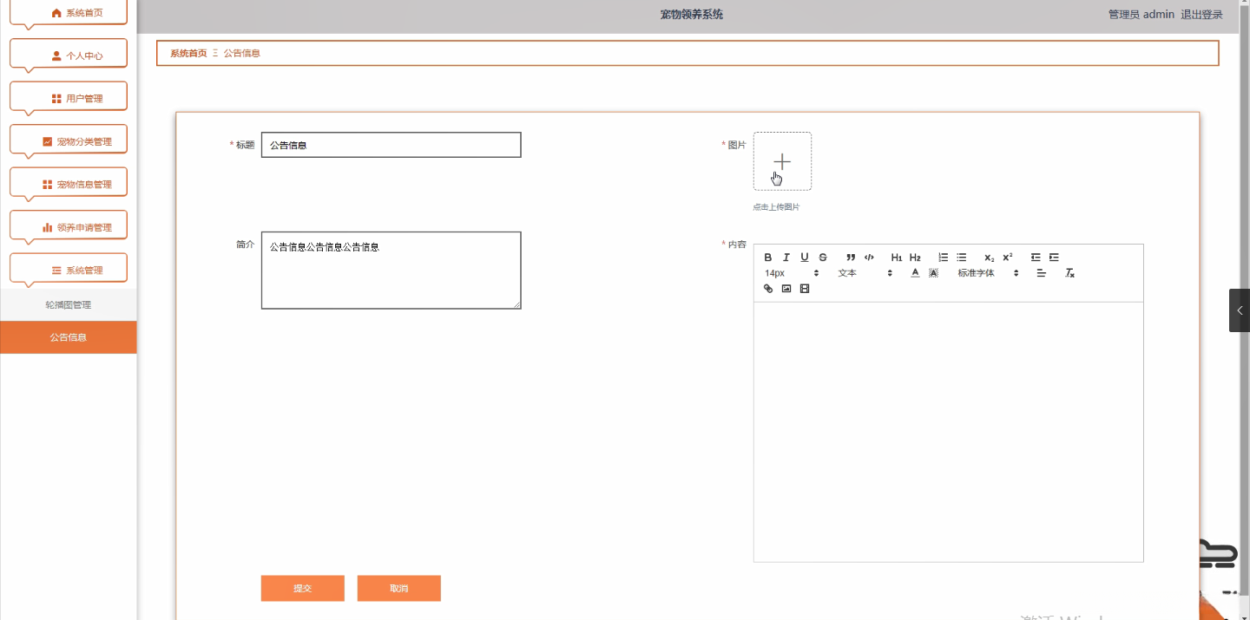This screenshot has width=1250, height=620.
Task: Focus the 简介 summary textarea
Action: click(391, 270)
